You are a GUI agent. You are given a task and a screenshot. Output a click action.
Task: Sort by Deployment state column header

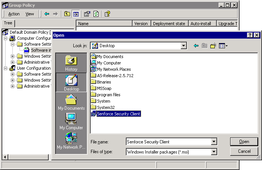170,24
